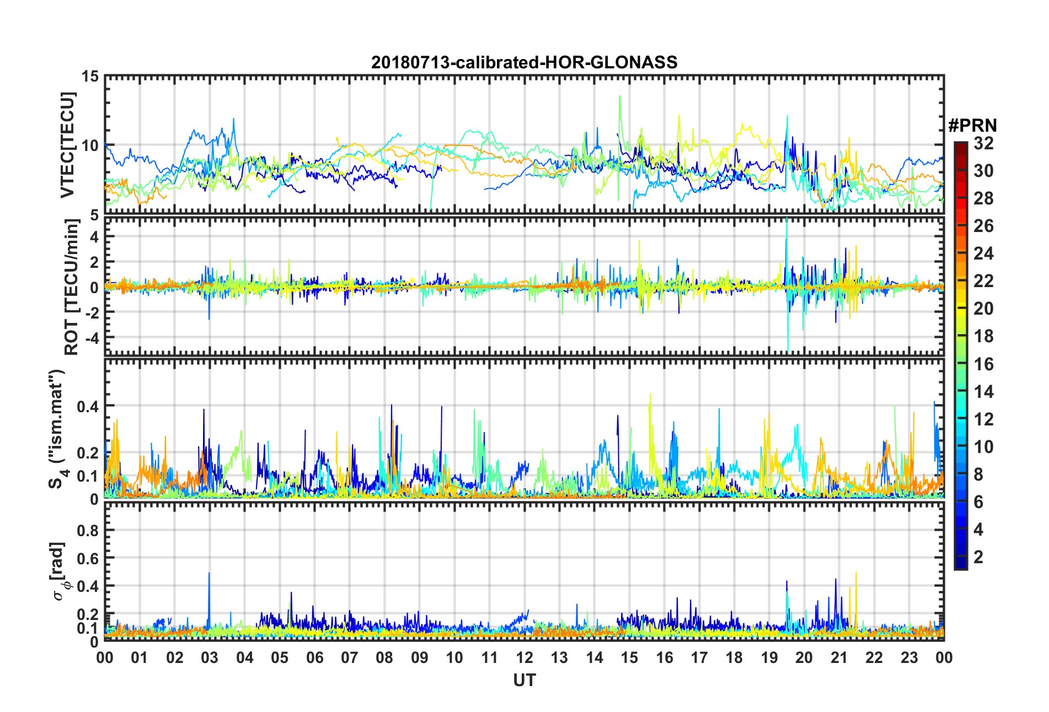1049x712 pixels.
Task: Click the colorbar label 6
Action: [x=978, y=502]
